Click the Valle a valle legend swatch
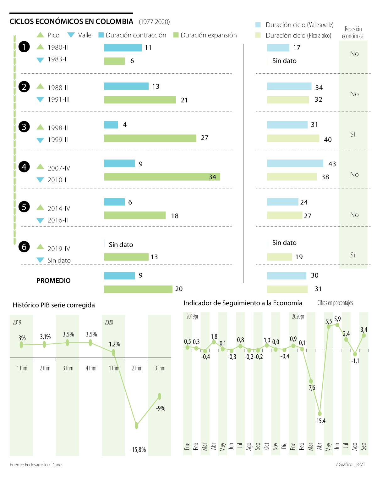Image resolution: width=377 pixels, height=478 pixels. (258, 25)
